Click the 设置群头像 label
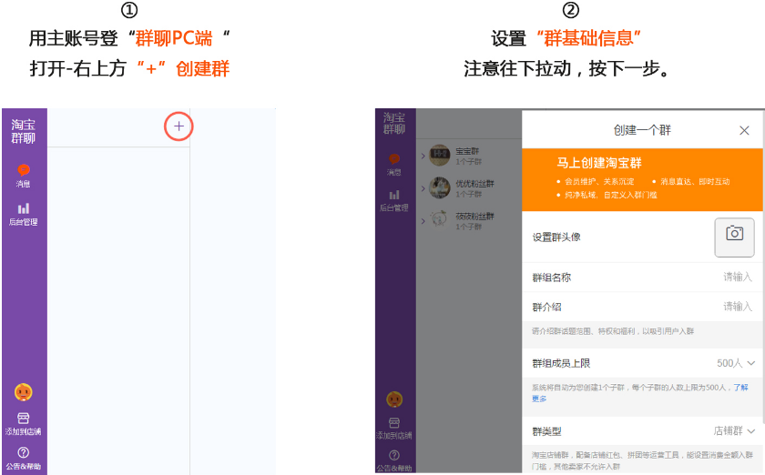The image size is (765, 475). pyautogui.click(x=556, y=237)
